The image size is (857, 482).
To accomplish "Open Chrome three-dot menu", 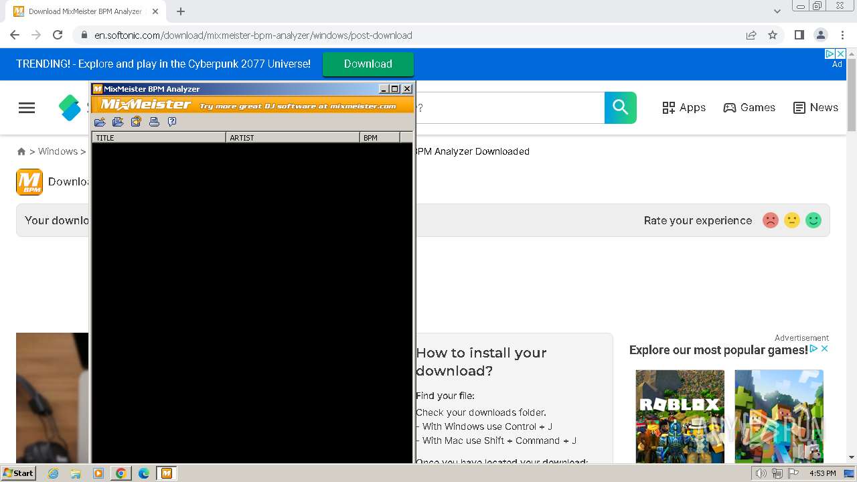I will (x=842, y=35).
